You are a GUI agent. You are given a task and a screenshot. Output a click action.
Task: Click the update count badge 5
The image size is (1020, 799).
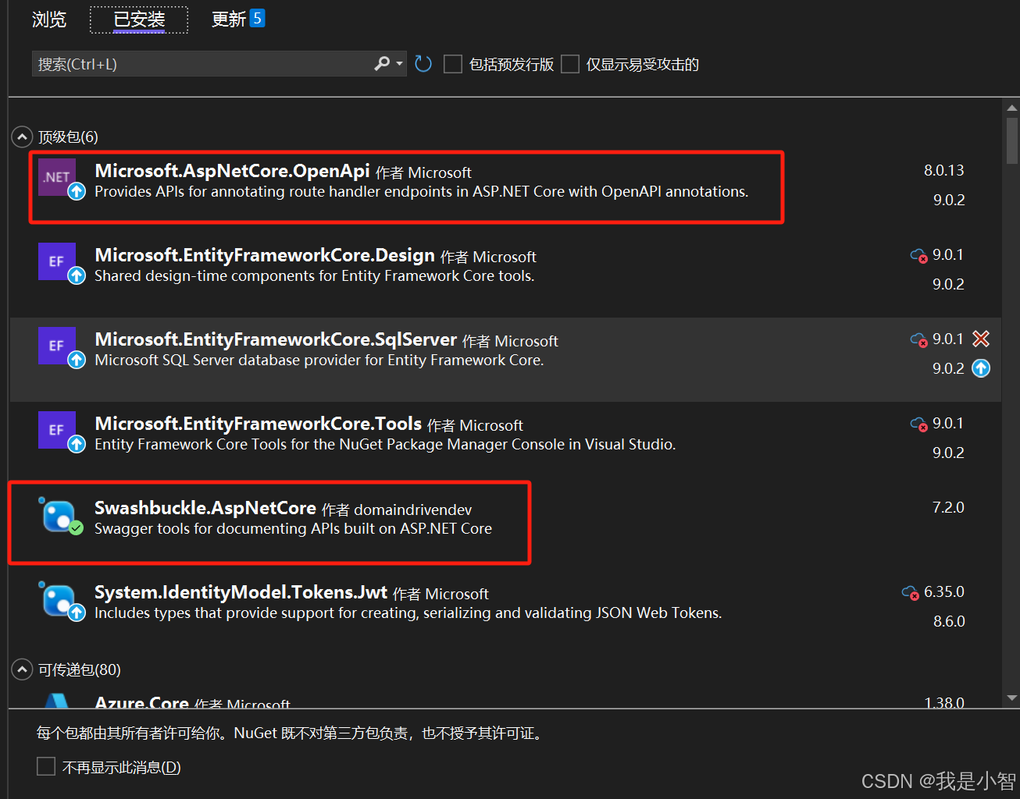pos(257,19)
